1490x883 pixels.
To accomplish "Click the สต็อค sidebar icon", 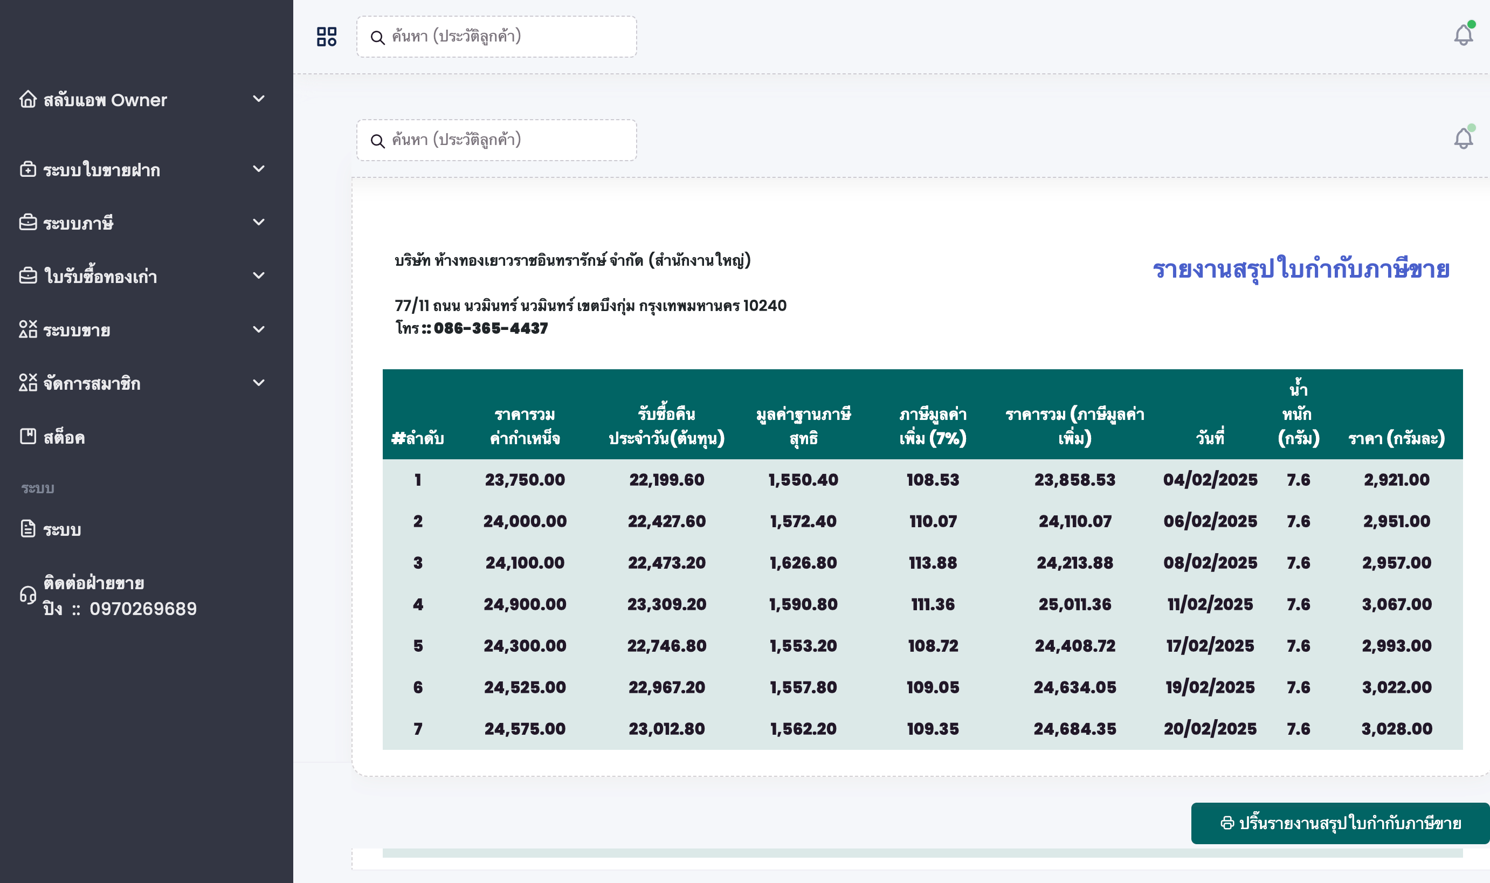I will pyautogui.click(x=28, y=437).
